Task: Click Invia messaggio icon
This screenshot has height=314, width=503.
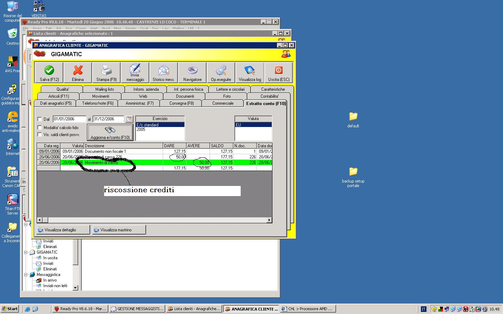Action: click(135, 73)
